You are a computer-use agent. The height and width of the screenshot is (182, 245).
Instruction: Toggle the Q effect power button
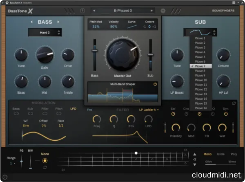[x=213, y=114]
